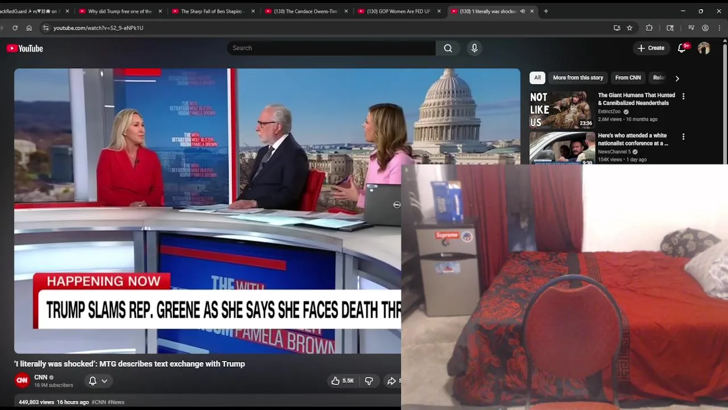
Task: Open 'Here's who attended a white nationalist' title
Action: click(x=632, y=140)
